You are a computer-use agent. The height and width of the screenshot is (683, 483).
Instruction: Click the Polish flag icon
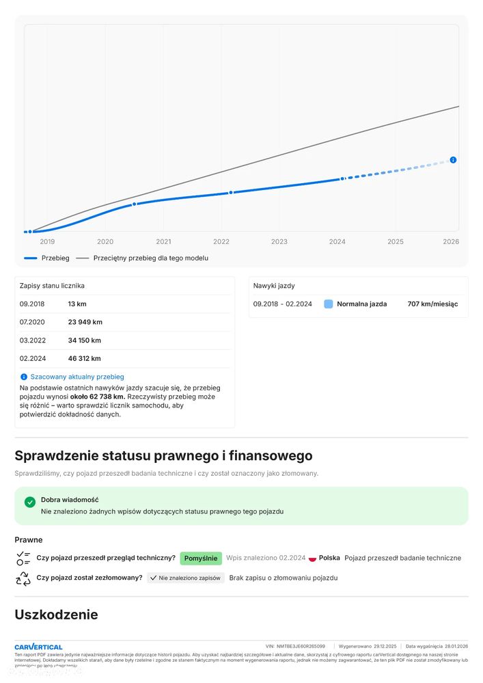[312, 559]
